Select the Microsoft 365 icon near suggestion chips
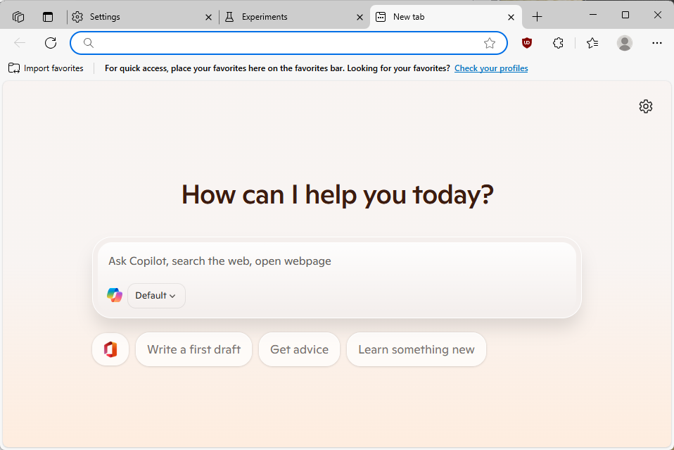This screenshot has width=674, height=450. point(110,349)
